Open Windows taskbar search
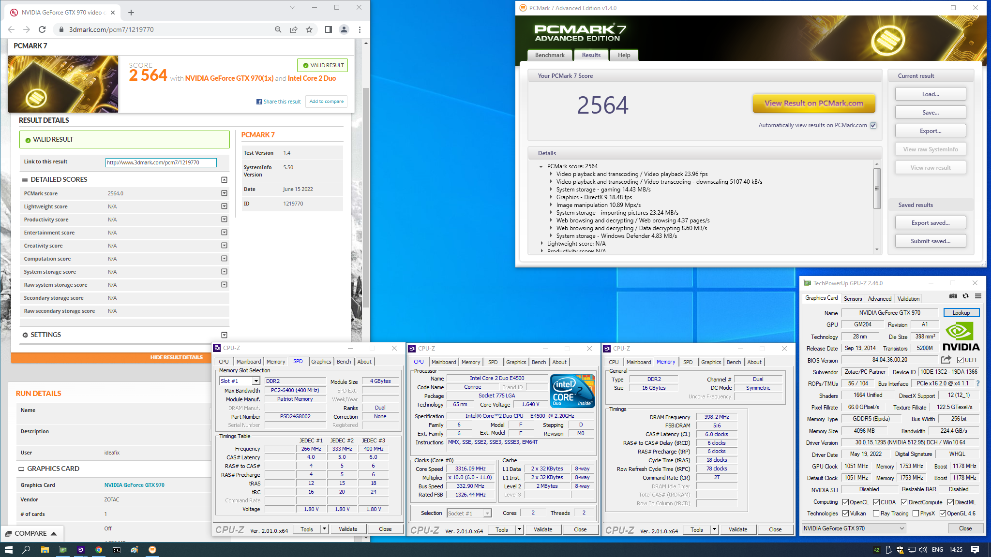Viewport: 991px width, 557px height. (27, 550)
